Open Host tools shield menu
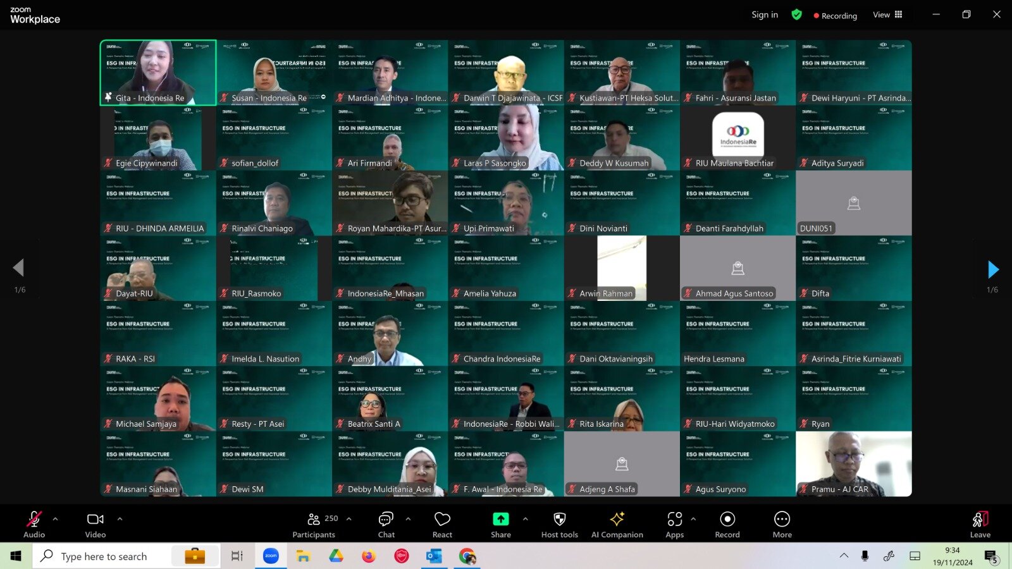 coord(560,524)
